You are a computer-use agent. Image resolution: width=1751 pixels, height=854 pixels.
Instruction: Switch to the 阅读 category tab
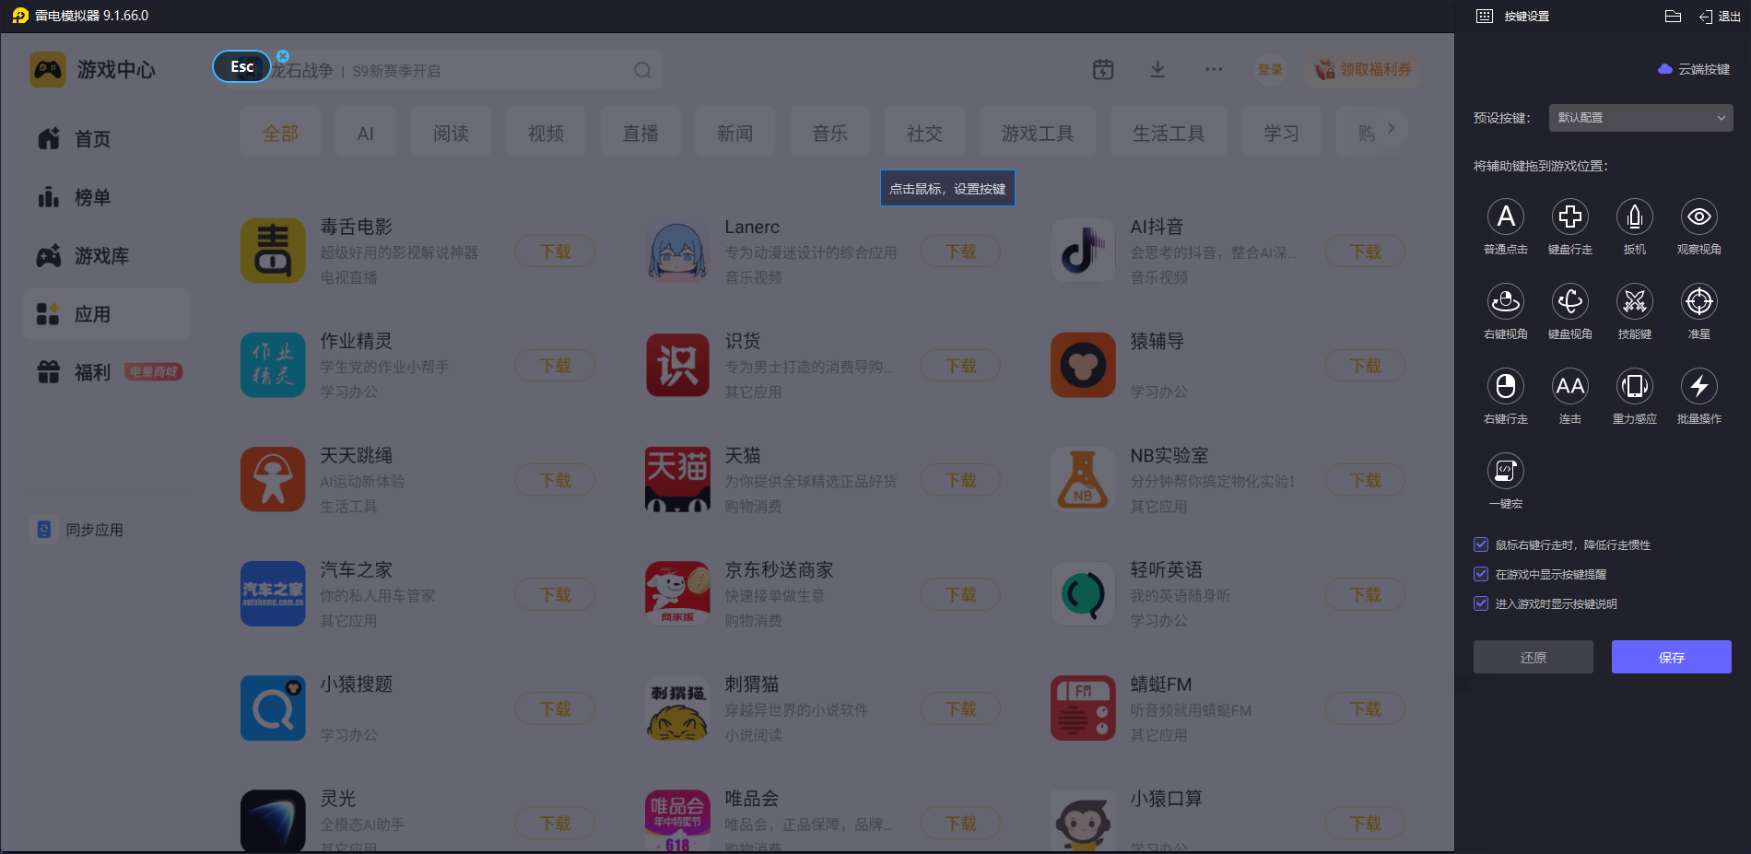452,134
